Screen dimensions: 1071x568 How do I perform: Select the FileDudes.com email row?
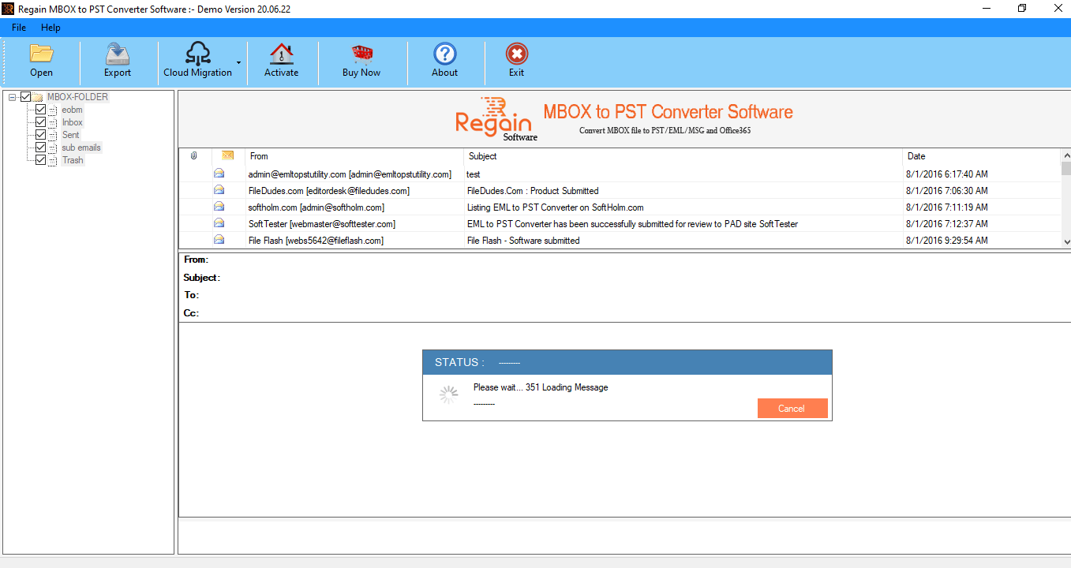pos(328,191)
